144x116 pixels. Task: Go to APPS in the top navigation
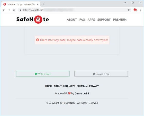(91, 20)
